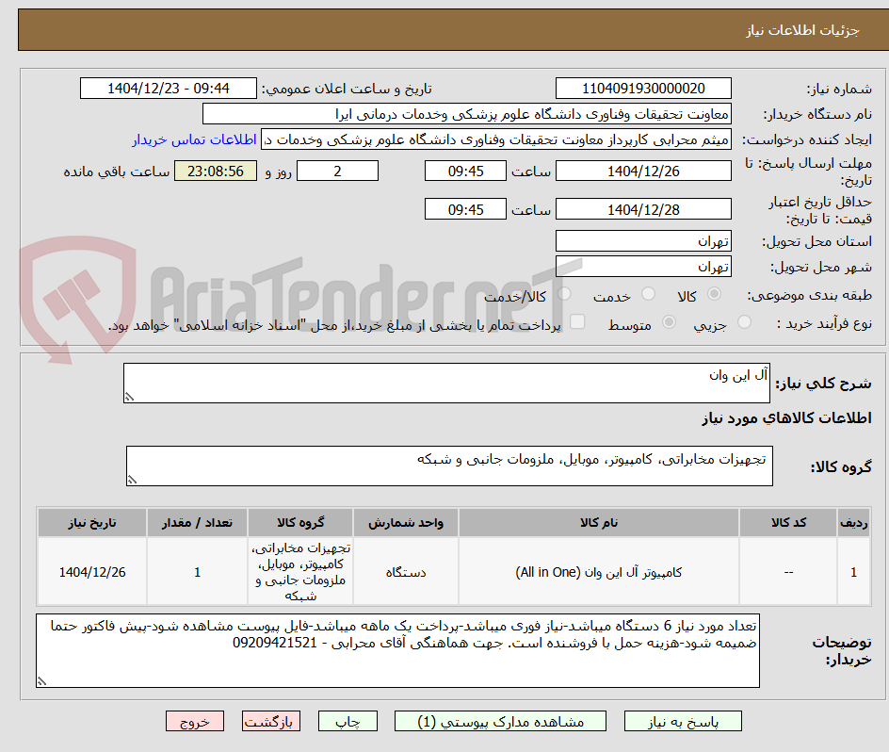Click the 'نام کالا' column header
889x752 pixels.
coord(599,523)
